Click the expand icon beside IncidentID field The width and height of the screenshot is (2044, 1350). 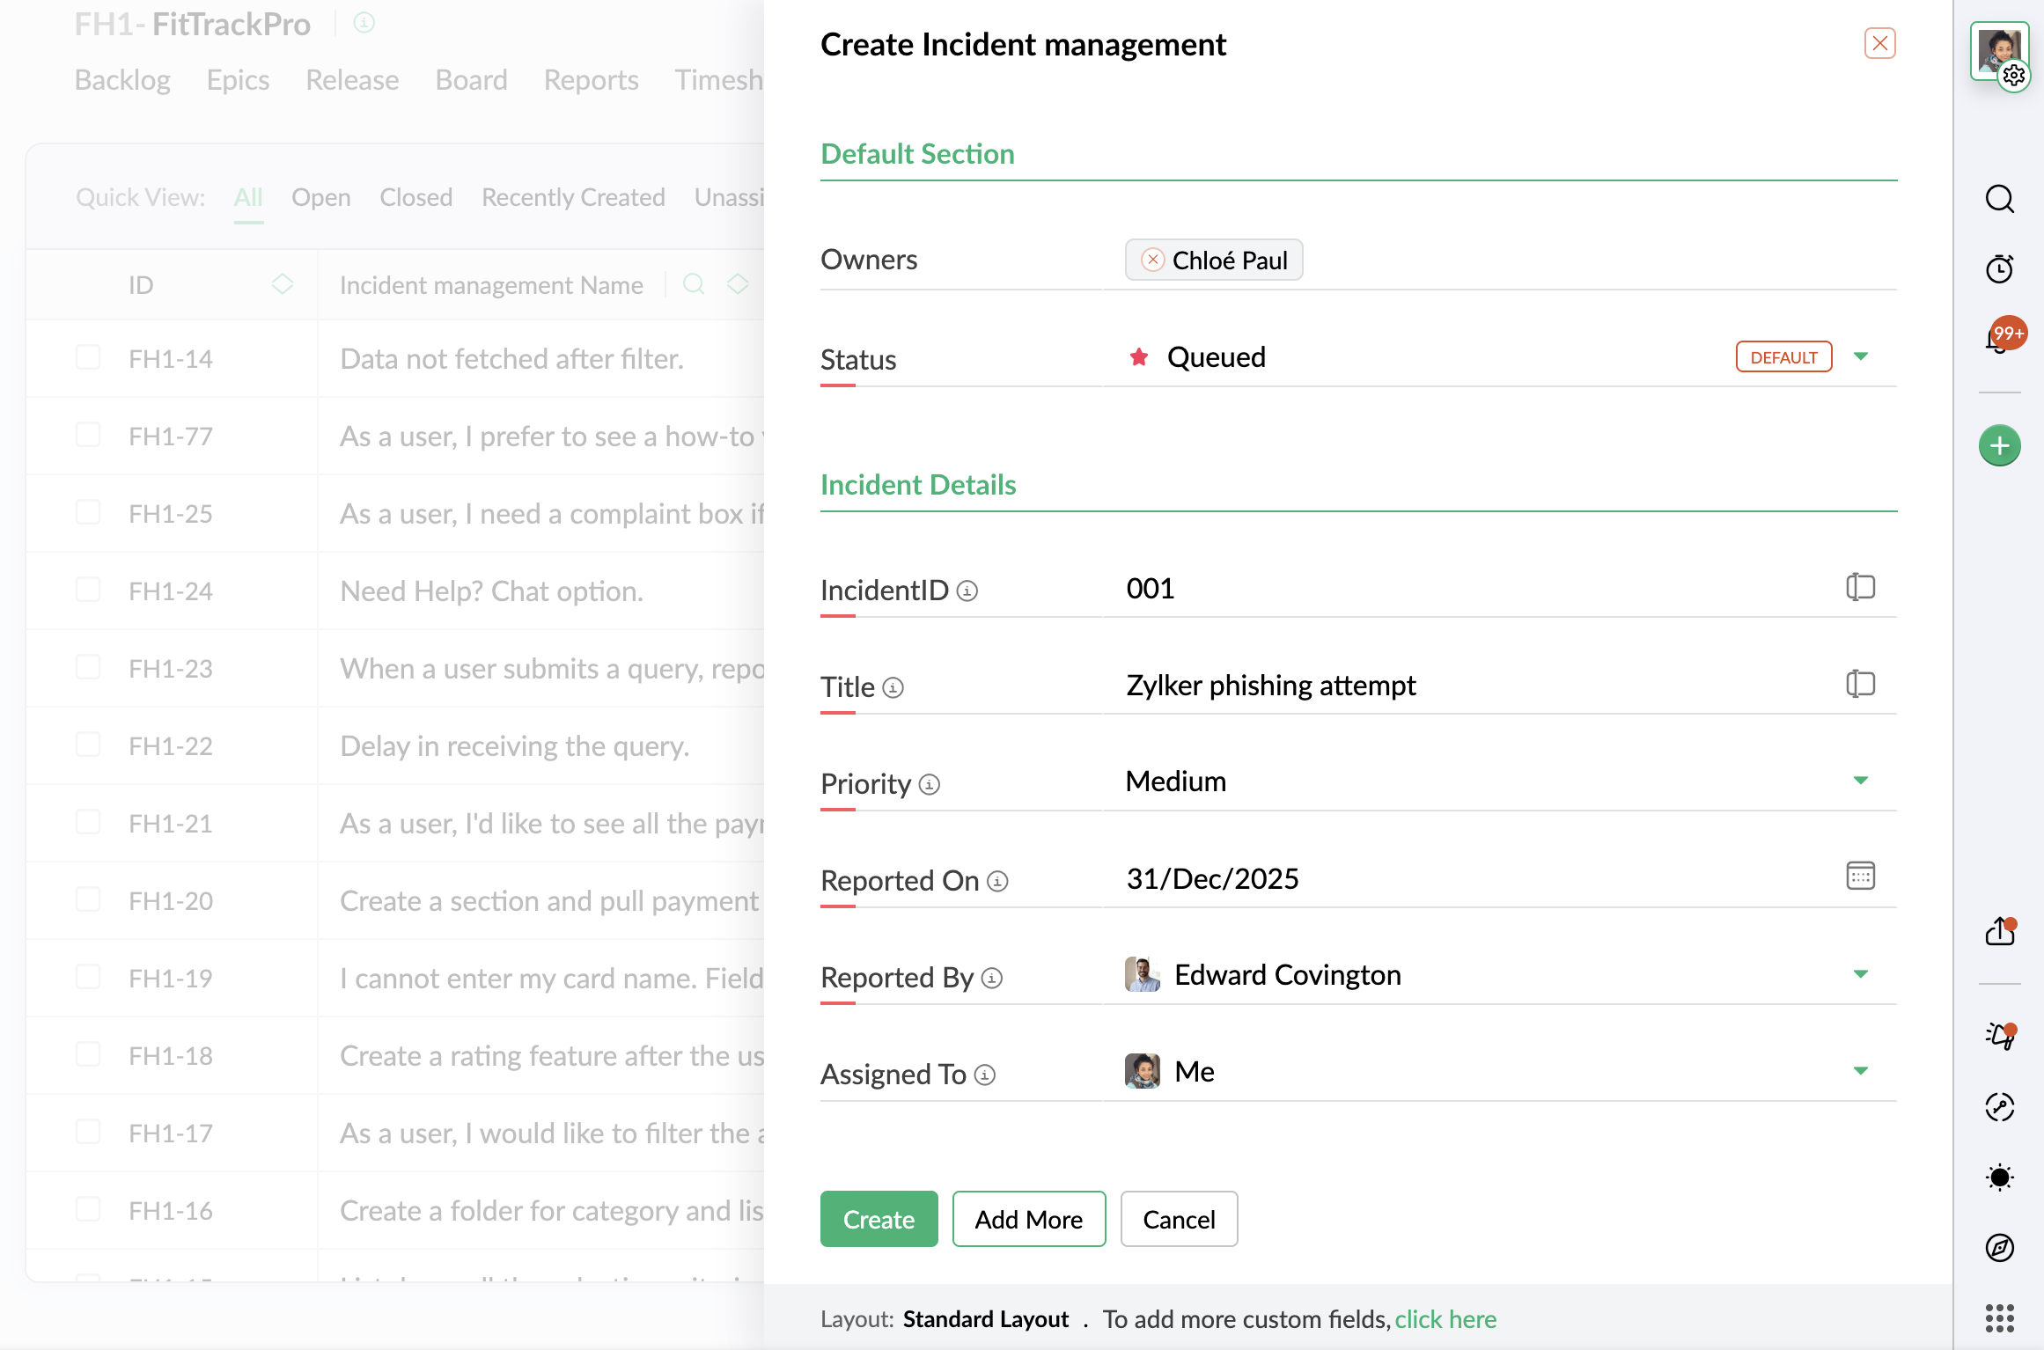[1860, 587]
